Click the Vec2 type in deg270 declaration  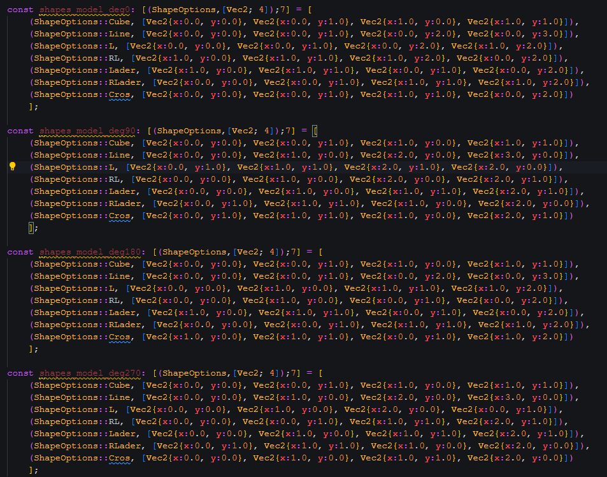pos(248,374)
